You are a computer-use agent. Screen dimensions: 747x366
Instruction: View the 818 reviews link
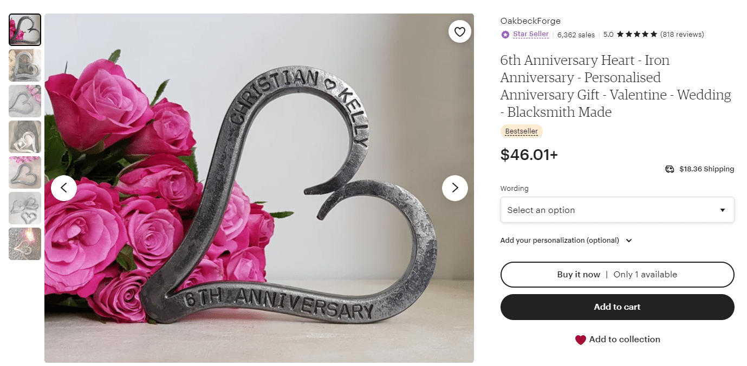pos(682,35)
